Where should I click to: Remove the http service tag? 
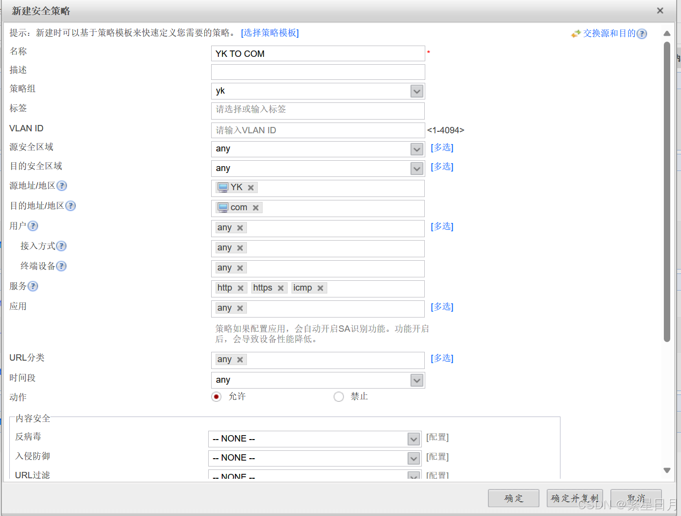pyautogui.click(x=241, y=288)
